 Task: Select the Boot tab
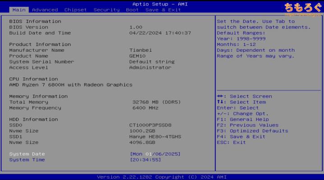[x=132, y=10]
